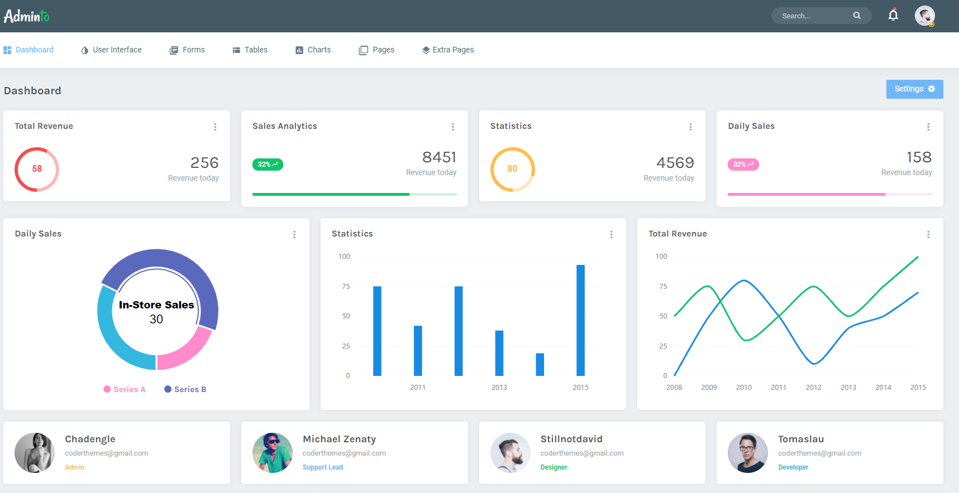
Task: Click the 58 circular revenue gauge
Action: 37,169
